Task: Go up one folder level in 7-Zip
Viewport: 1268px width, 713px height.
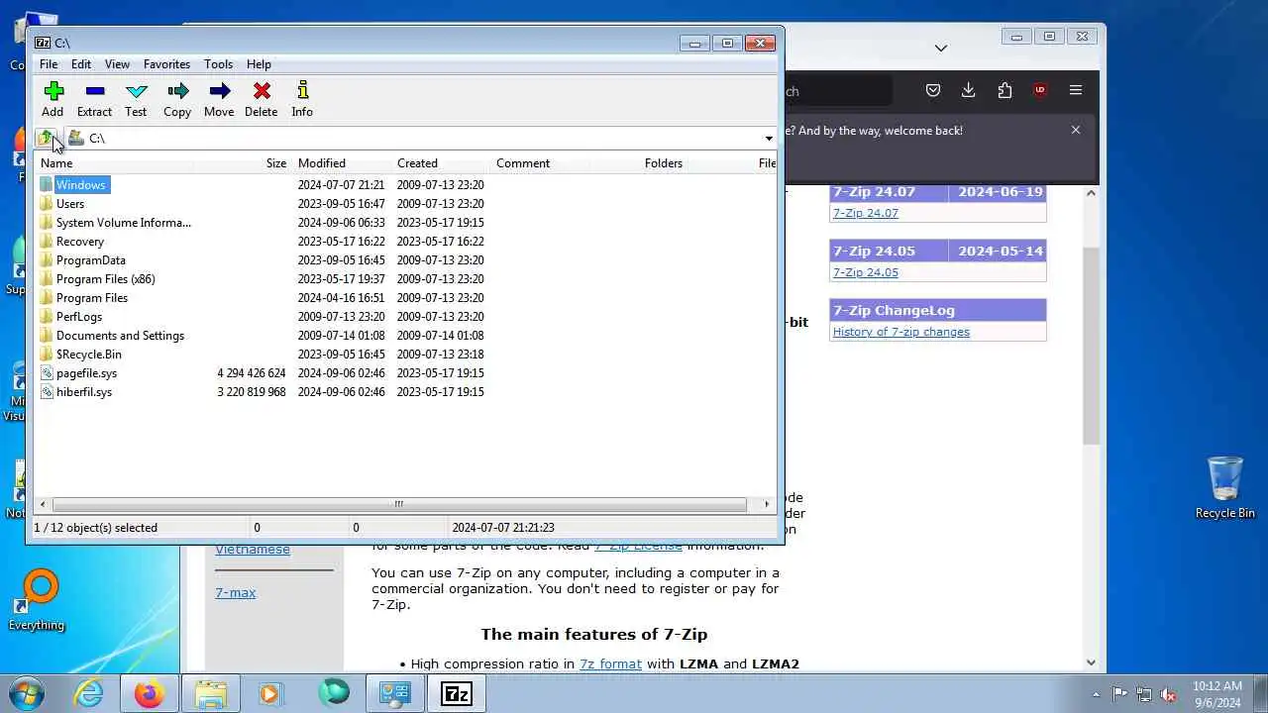Action: [46, 138]
